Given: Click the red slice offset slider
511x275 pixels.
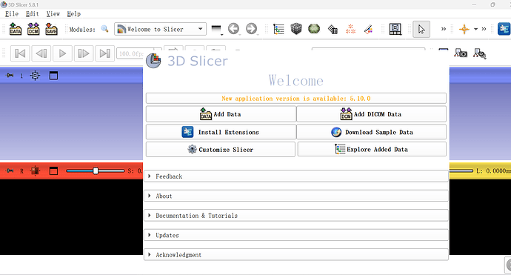Looking at the screenshot, I should tap(95, 170).
